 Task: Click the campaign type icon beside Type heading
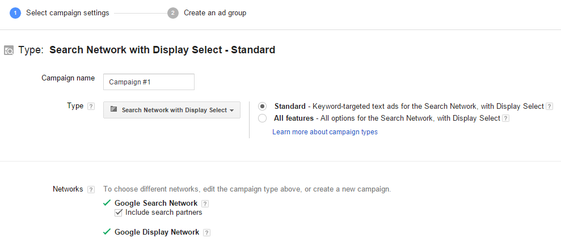[x=9, y=50]
